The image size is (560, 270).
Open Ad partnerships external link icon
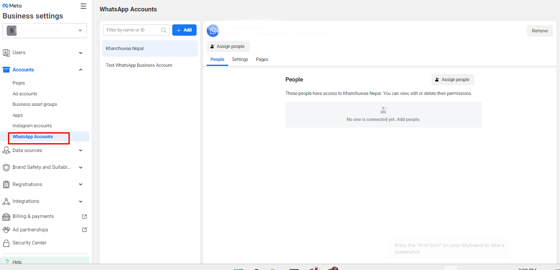84,230
